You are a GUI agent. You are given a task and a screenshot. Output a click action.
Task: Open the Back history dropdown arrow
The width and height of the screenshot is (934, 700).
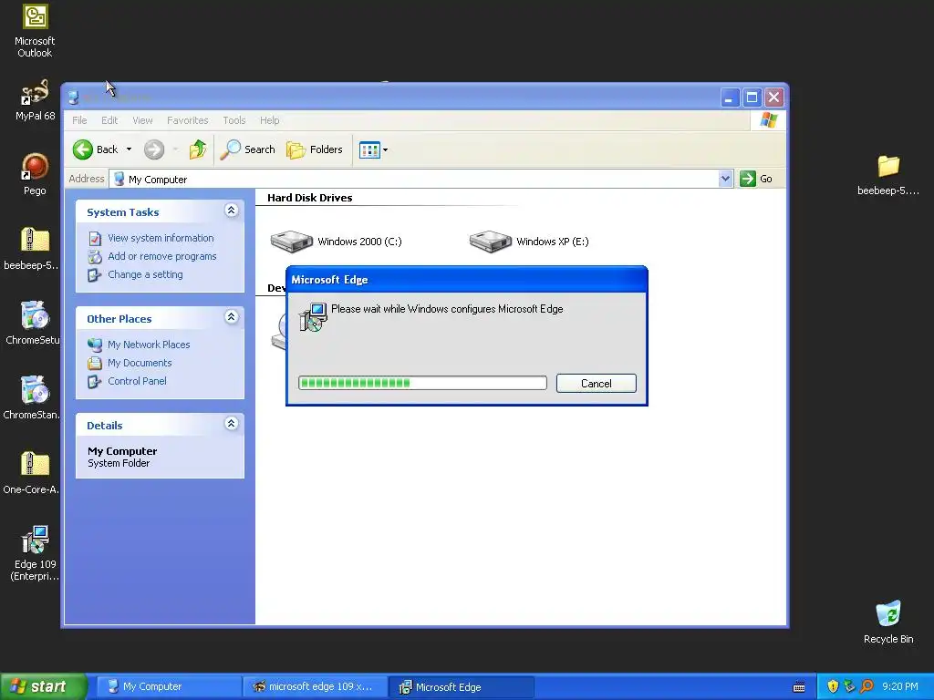(129, 149)
